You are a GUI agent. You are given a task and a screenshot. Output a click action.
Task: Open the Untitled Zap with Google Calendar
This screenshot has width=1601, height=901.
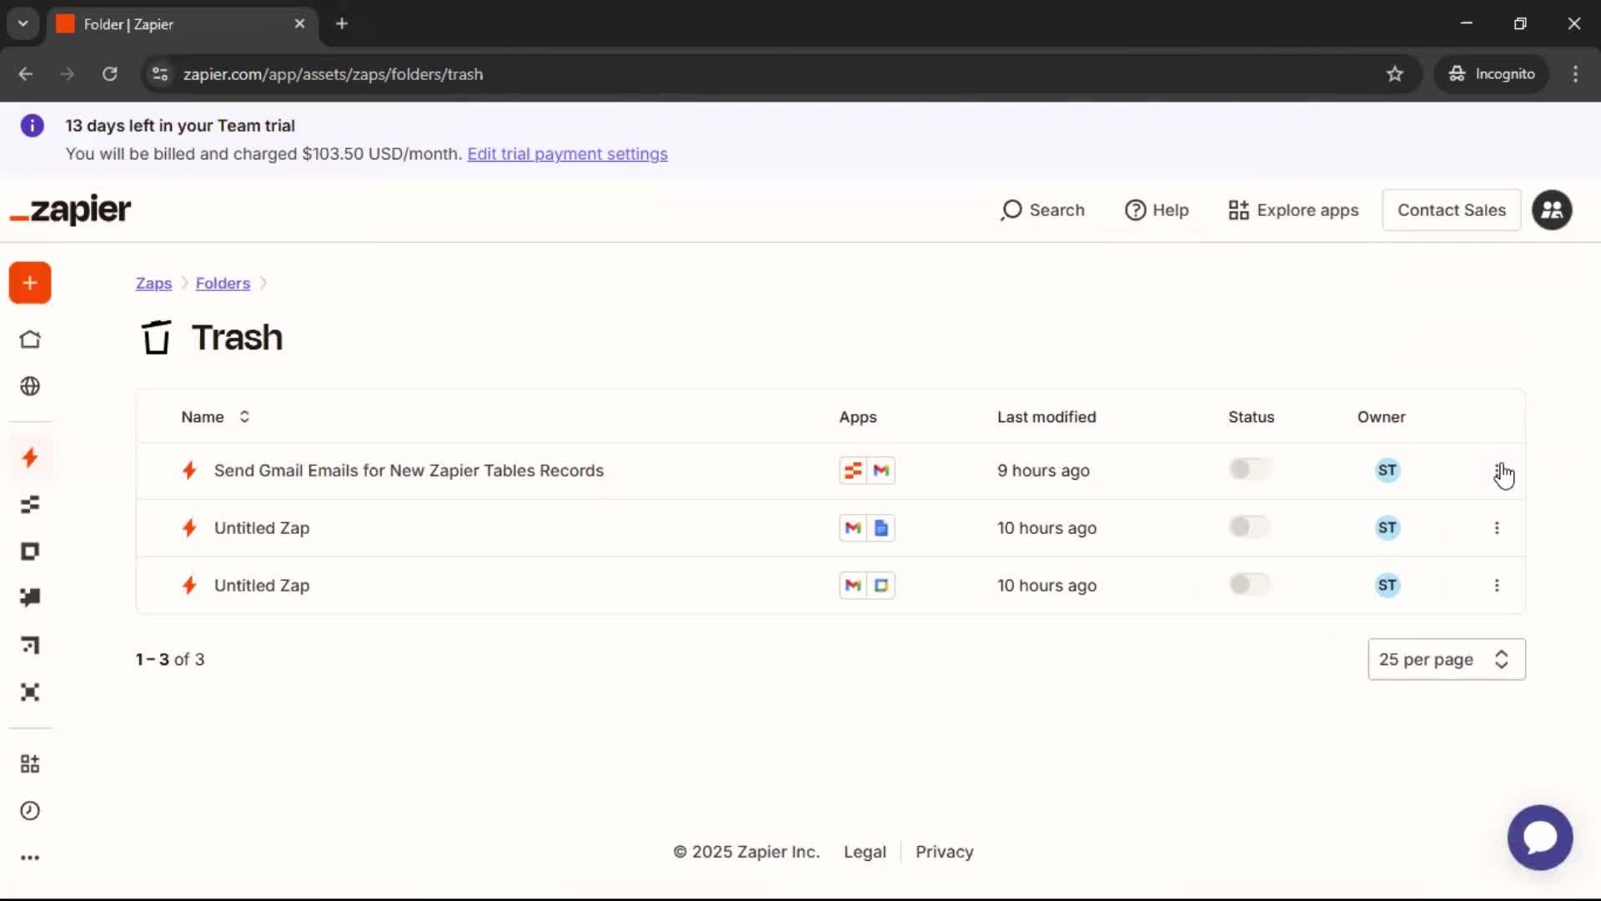(x=262, y=586)
